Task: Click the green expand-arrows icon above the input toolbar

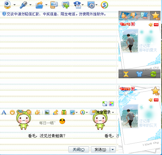Action: coord(105,104)
